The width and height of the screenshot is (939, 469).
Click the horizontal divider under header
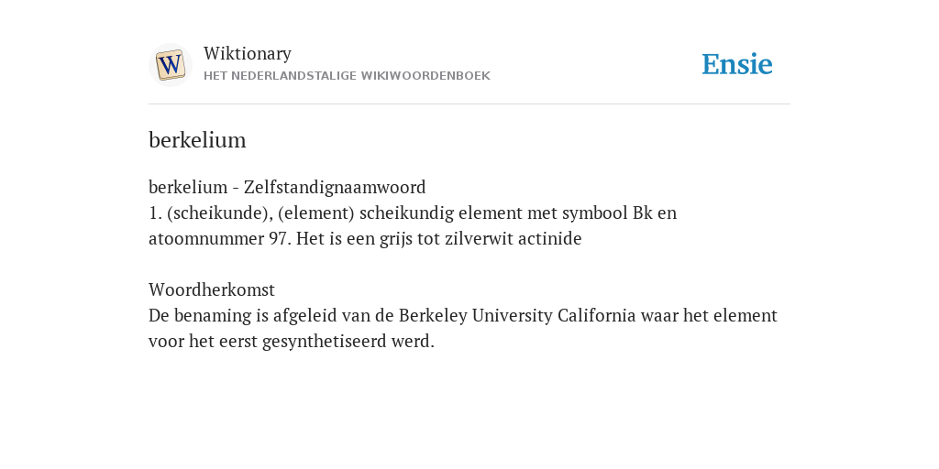tap(469, 104)
